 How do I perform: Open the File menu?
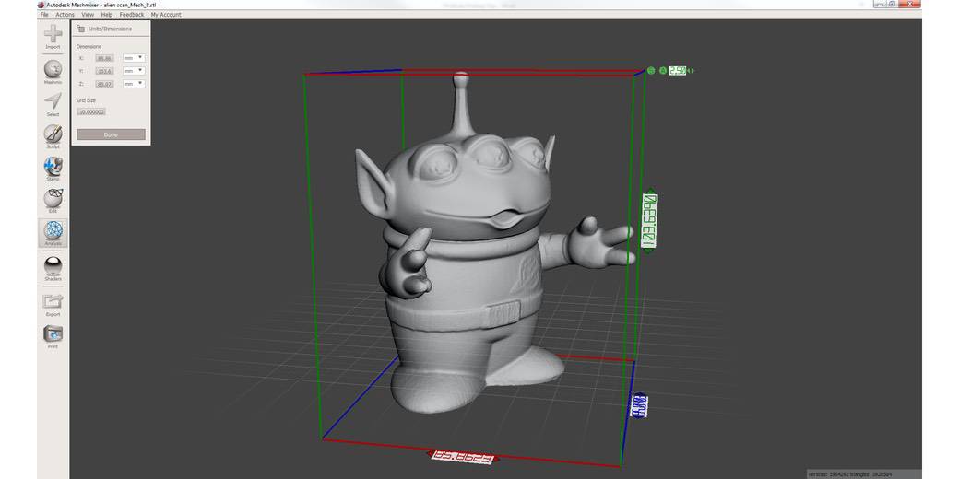coord(44,14)
